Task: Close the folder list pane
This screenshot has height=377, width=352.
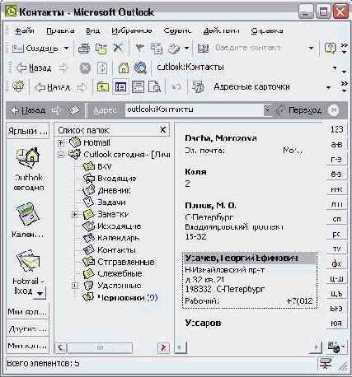Action: pyautogui.click(x=163, y=129)
